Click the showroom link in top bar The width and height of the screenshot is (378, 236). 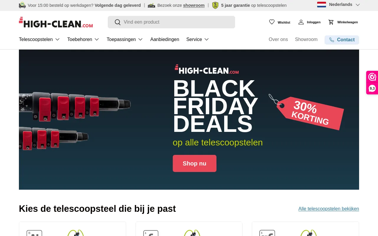pos(194,5)
